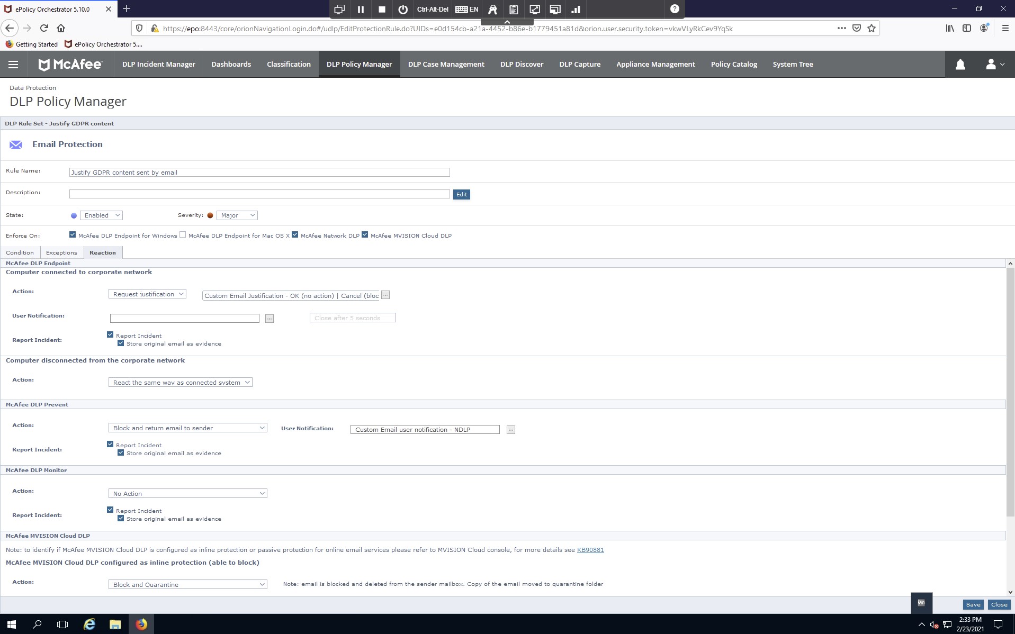Stop the remote session

(x=382, y=10)
